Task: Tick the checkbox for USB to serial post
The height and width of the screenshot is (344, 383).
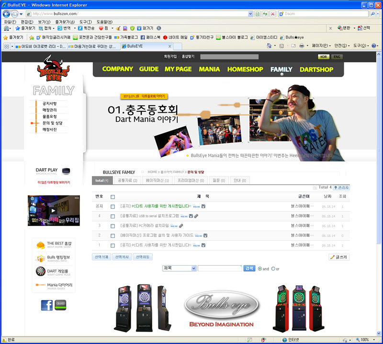Action: coord(113,216)
